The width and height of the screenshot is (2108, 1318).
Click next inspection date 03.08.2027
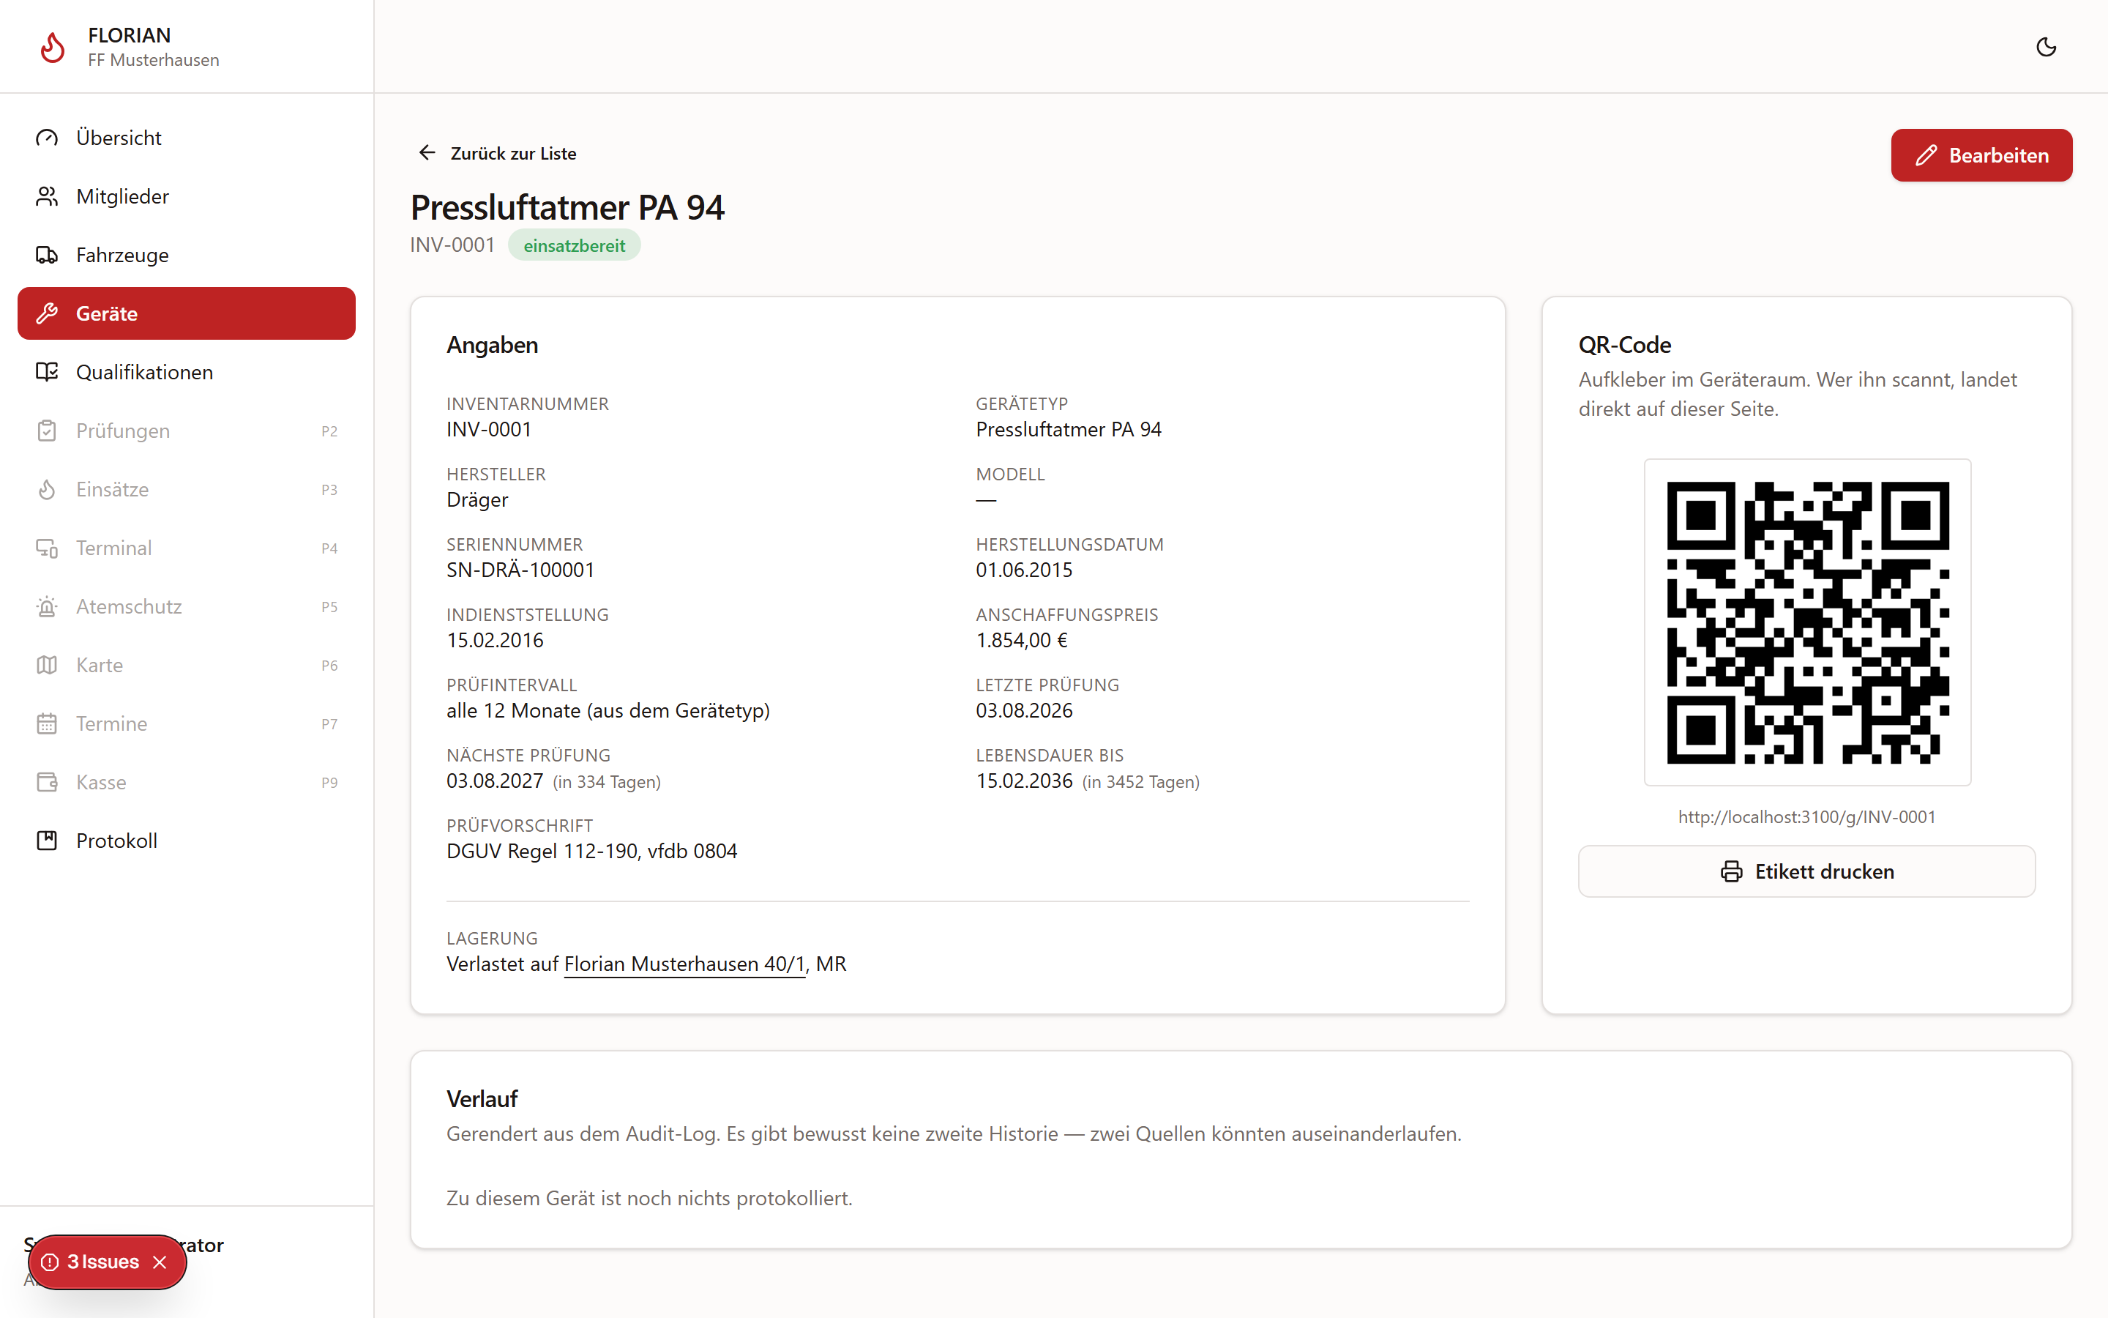(495, 781)
